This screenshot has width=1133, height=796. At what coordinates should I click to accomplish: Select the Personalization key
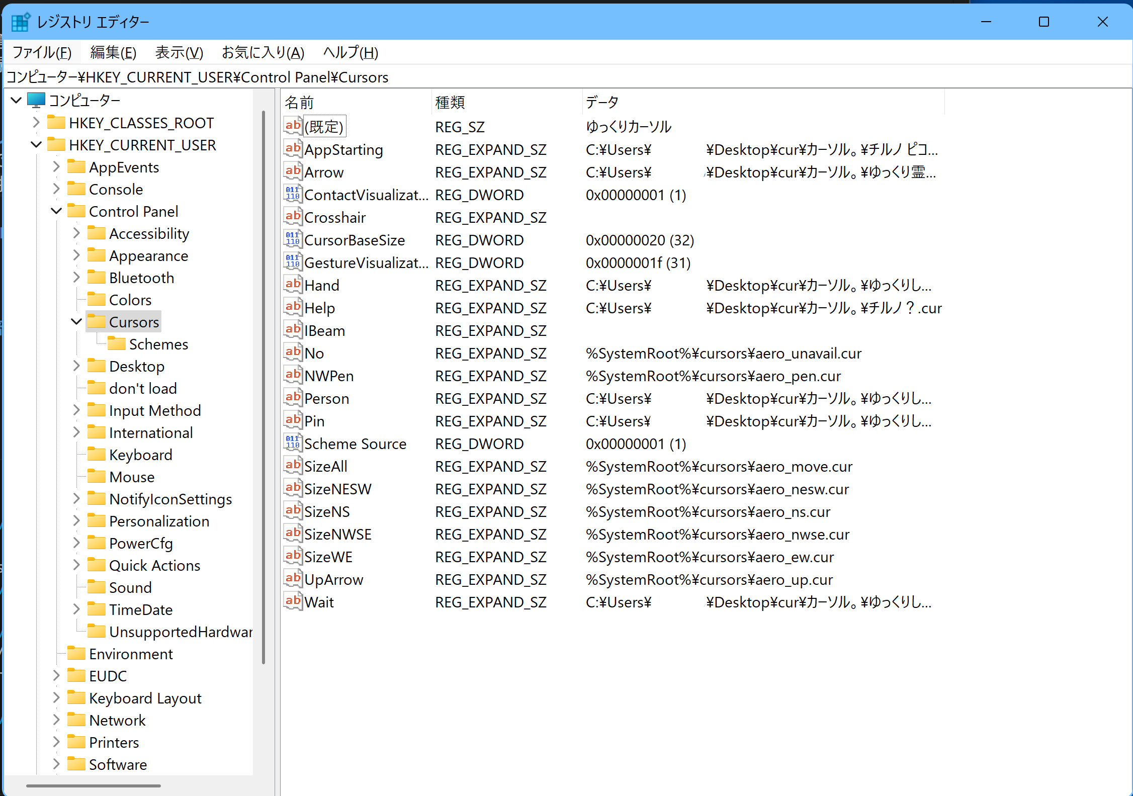(x=159, y=521)
